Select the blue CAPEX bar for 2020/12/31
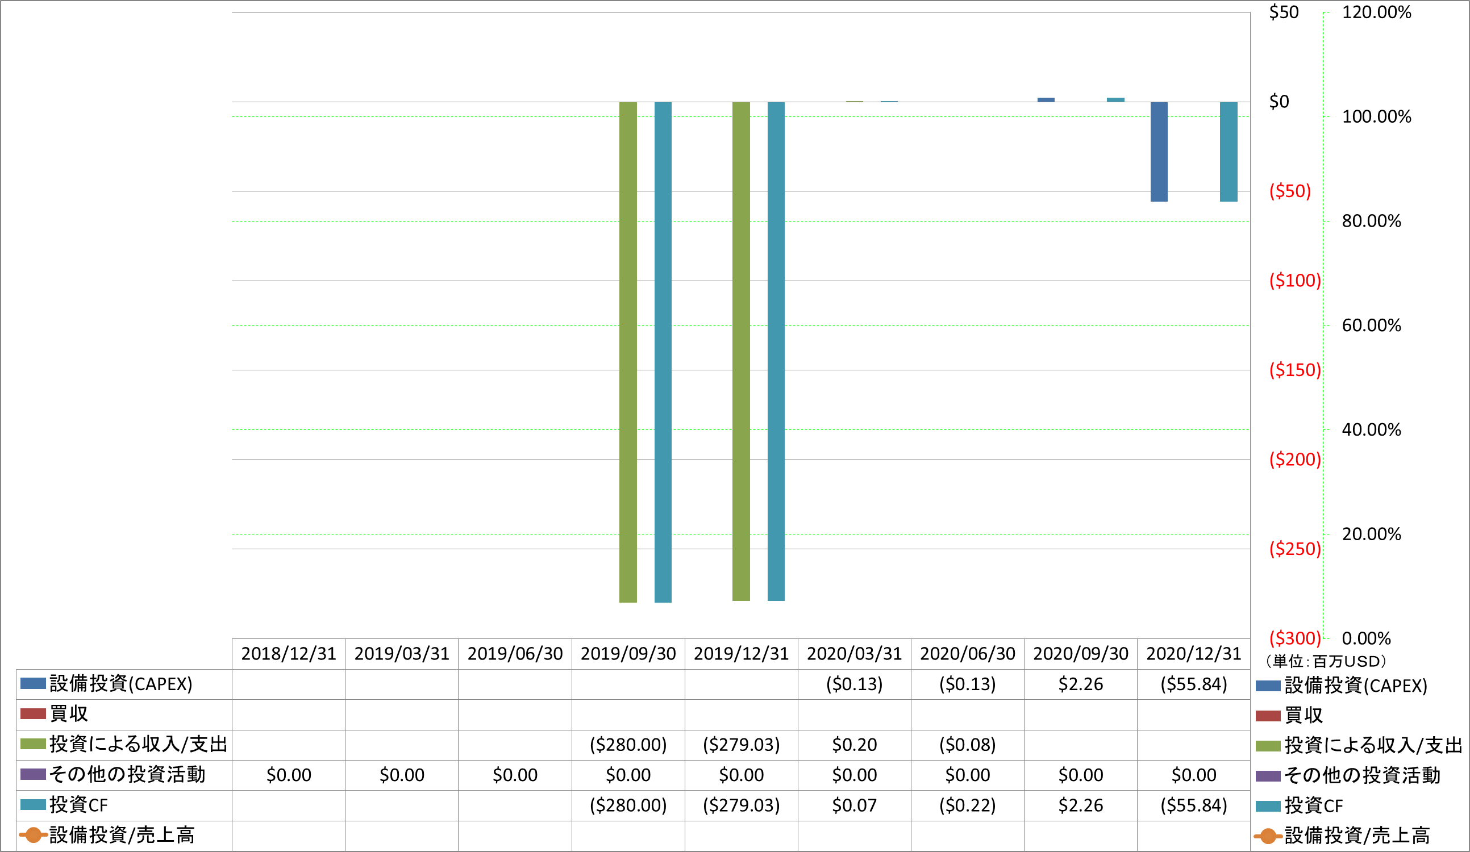1470x852 pixels. click(1159, 152)
